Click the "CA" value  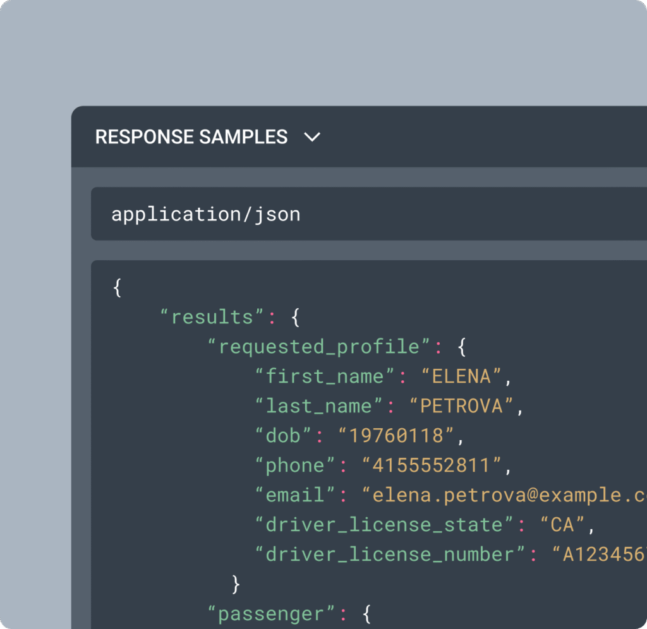(x=562, y=525)
